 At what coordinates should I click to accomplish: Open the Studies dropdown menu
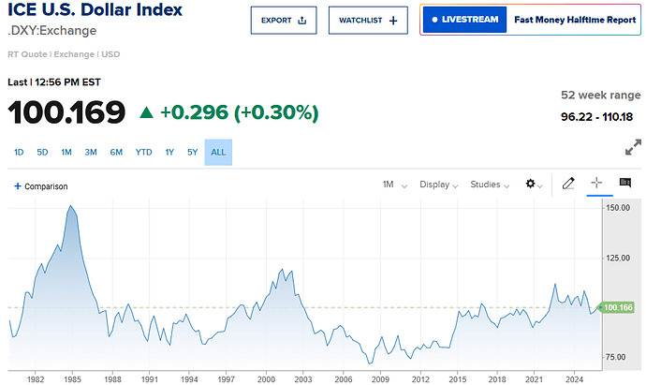coord(491,185)
